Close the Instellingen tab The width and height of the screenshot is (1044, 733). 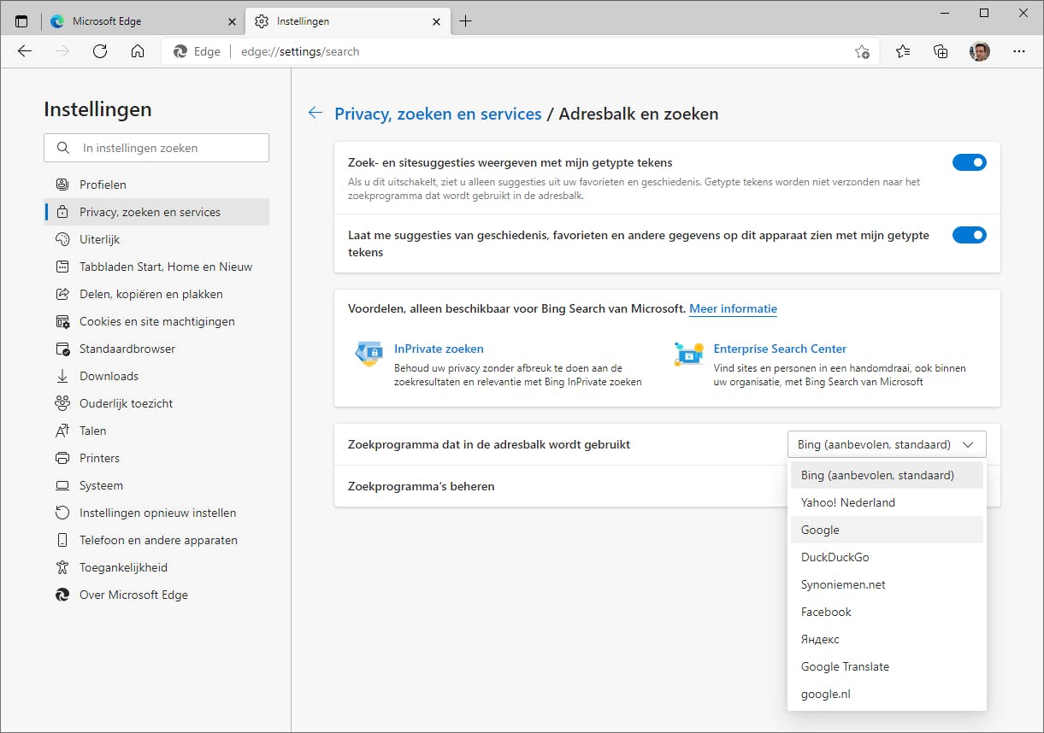tap(436, 21)
